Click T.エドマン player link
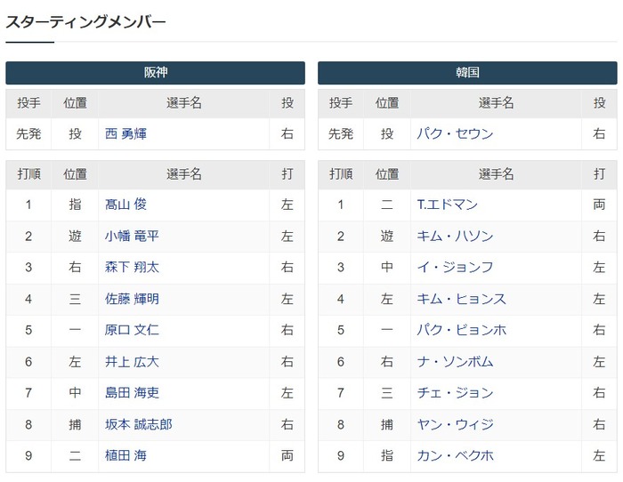The height and width of the screenshot is (482, 623). coord(447,205)
